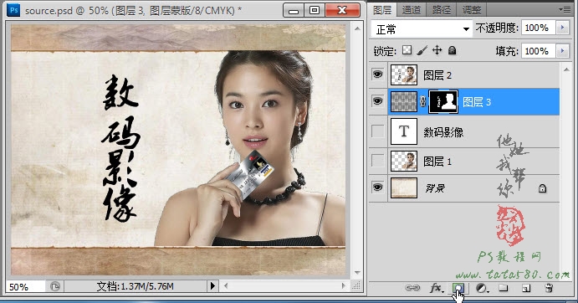The width and height of the screenshot is (578, 303).
Task: Delete layer using trash icon
Action: click(549, 288)
